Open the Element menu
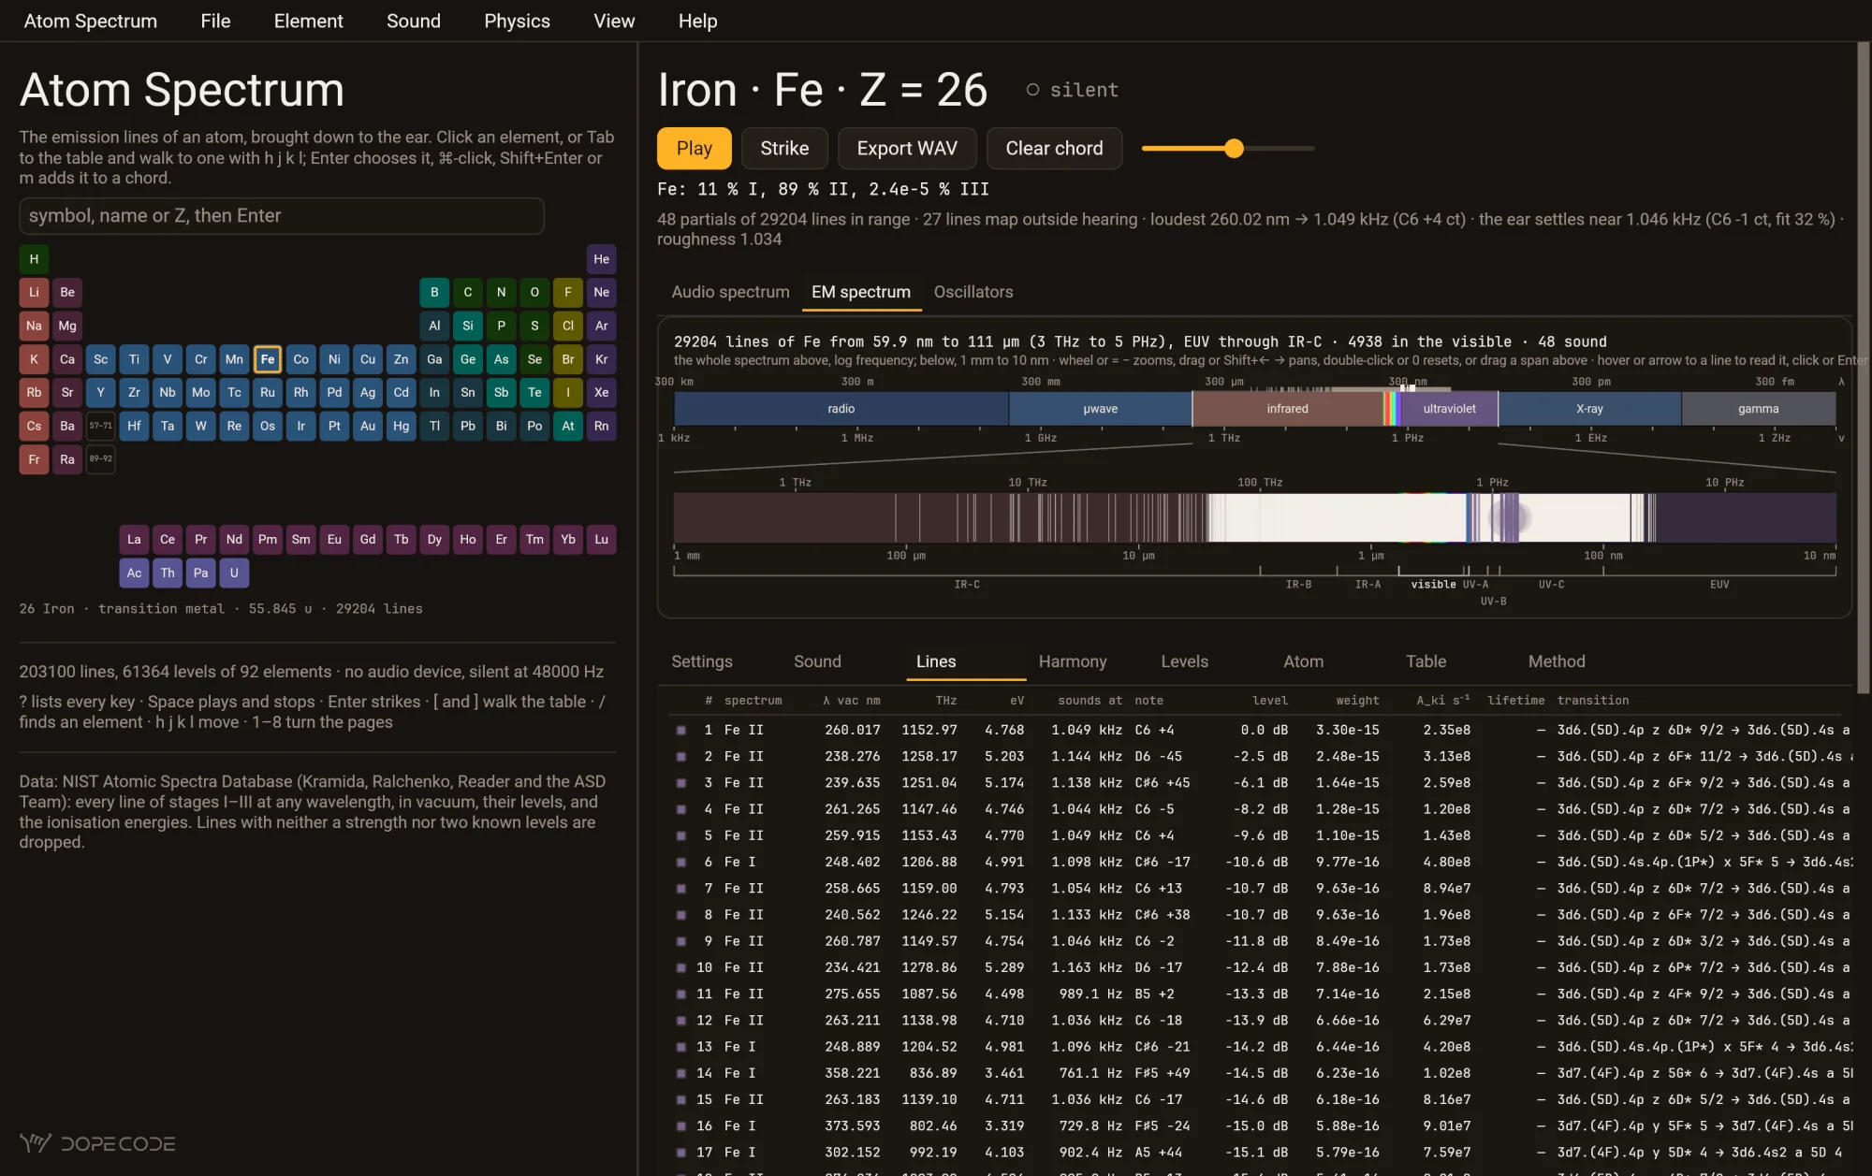This screenshot has width=1872, height=1176. pos(308,21)
